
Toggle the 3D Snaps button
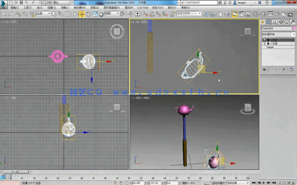click(145, 14)
